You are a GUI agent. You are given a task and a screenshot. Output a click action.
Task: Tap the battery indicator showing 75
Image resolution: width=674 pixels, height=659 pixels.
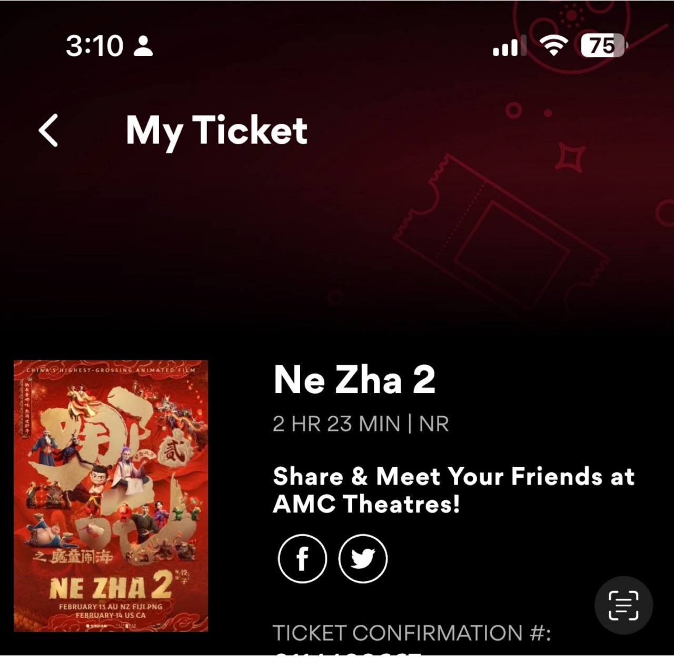[603, 46]
